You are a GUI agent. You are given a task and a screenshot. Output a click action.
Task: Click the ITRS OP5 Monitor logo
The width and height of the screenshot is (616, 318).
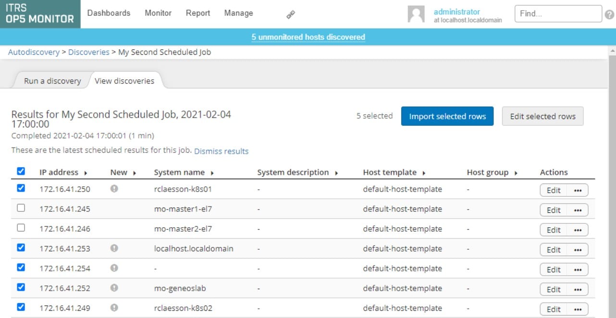[x=40, y=14]
